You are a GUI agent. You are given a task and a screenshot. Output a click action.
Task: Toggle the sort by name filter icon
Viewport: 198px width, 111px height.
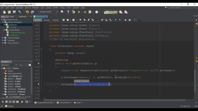click(x=27, y=102)
